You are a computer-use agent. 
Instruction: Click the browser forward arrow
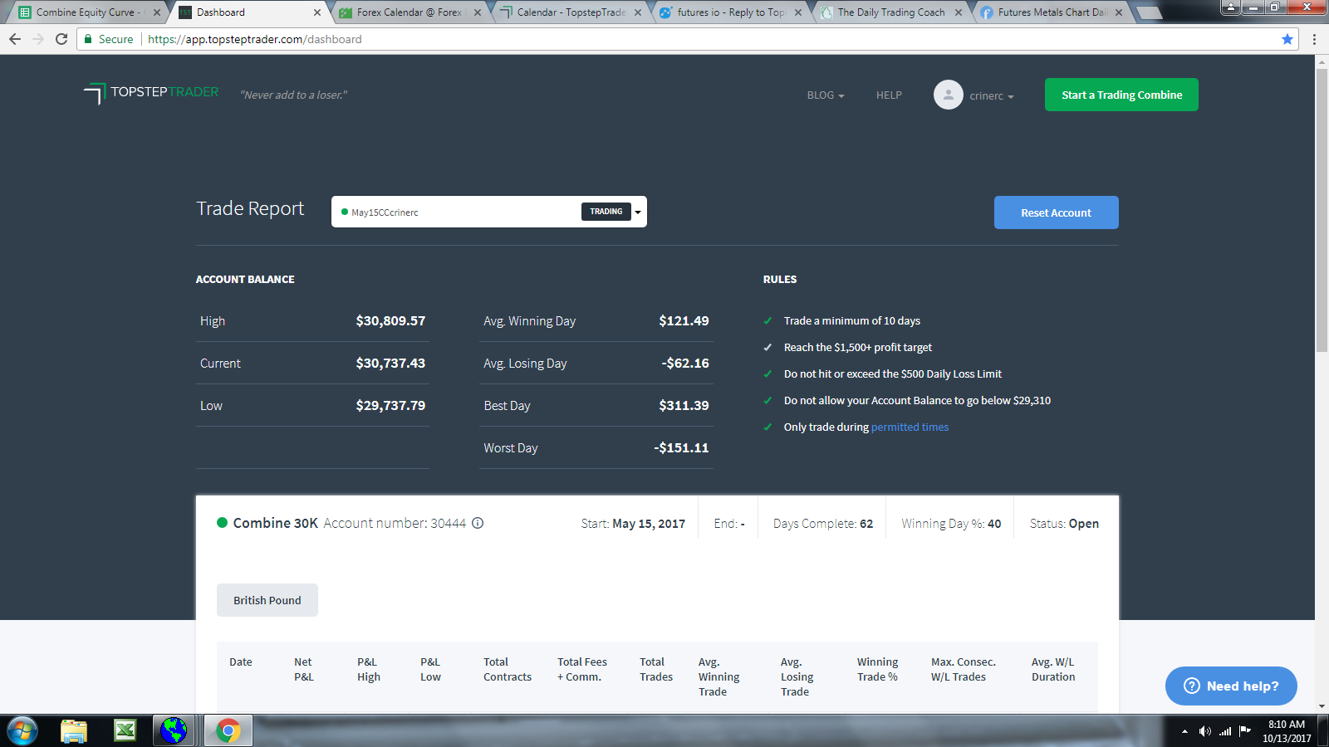pyautogui.click(x=38, y=39)
